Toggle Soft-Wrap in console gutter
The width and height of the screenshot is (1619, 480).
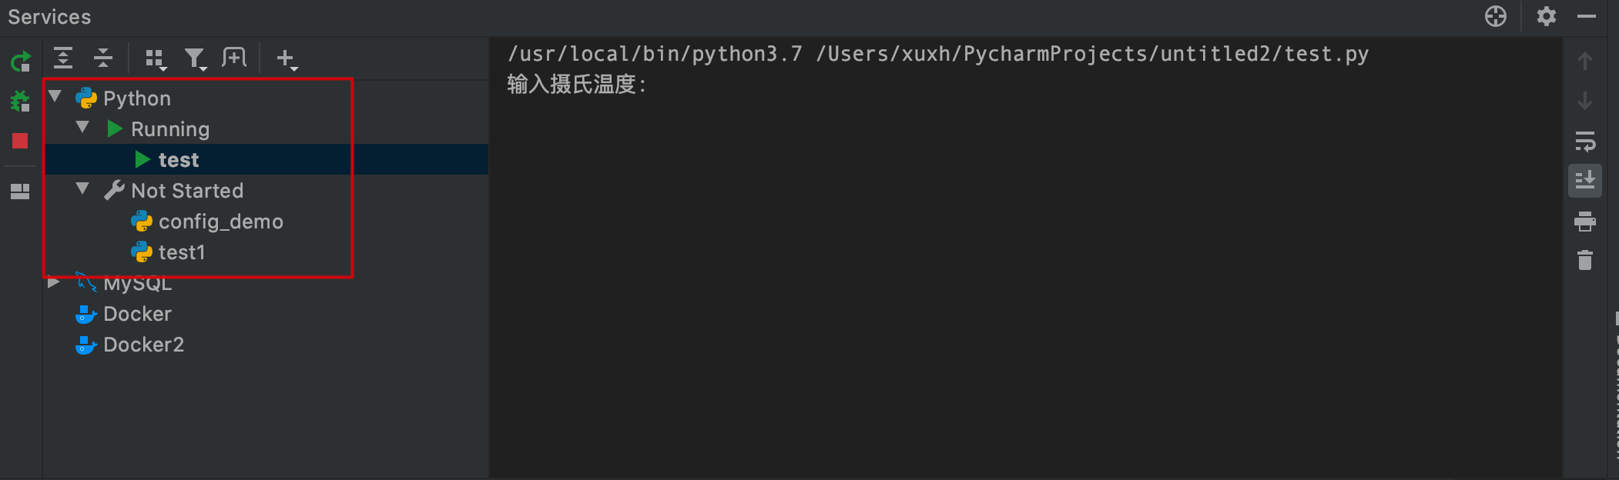(1585, 142)
